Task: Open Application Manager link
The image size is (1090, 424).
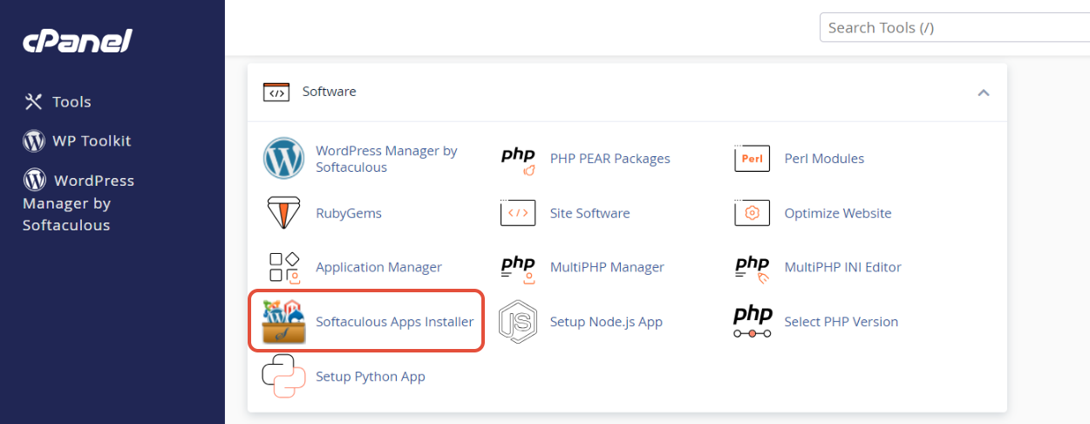Action: (x=378, y=267)
